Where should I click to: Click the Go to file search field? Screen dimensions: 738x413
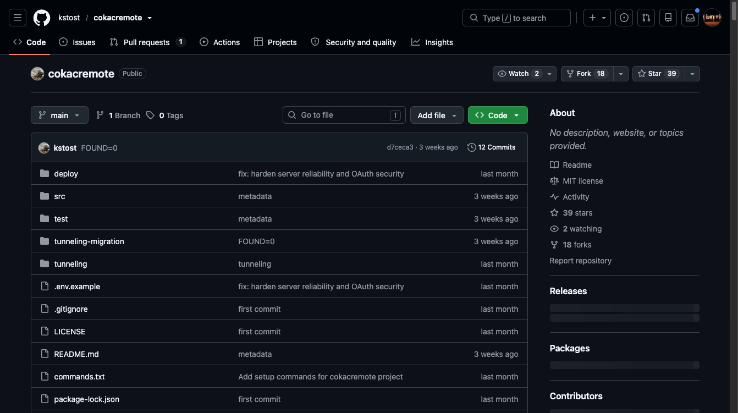point(344,115)
